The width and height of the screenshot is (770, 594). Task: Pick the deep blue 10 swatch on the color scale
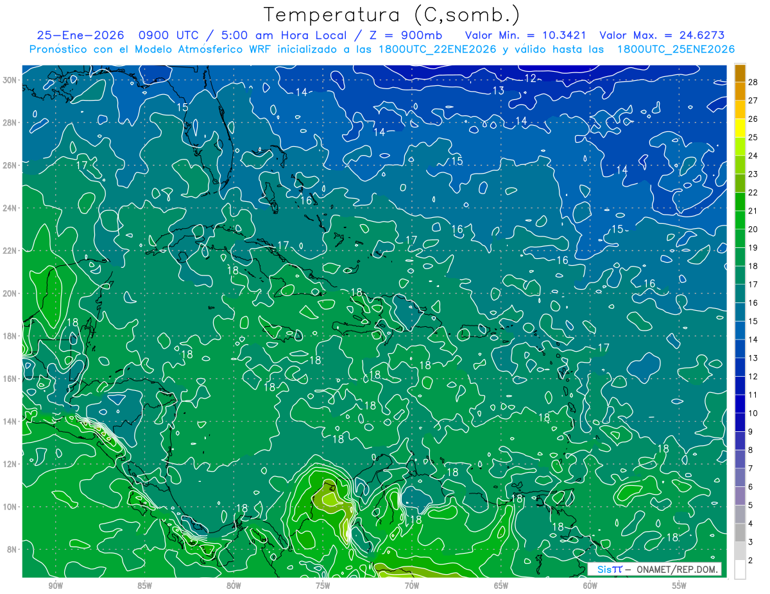point(740,404)
